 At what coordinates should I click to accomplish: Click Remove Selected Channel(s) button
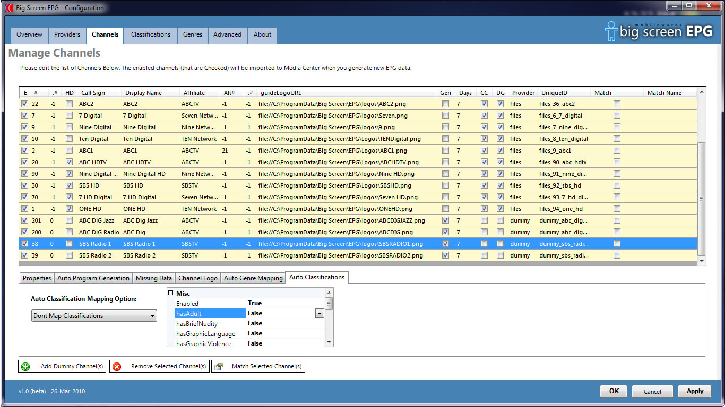tap(160, 366)
